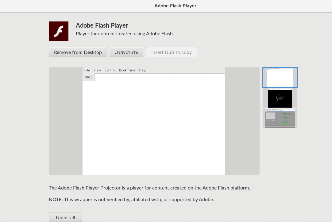Screen dimensions: 332x222
Task: Launch the app with Запустить button
Action: [x=126, y=52]
